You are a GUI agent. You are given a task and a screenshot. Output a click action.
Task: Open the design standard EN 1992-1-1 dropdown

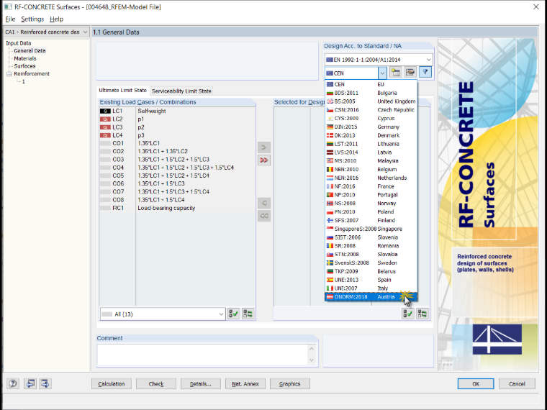(x=379, y=60)
